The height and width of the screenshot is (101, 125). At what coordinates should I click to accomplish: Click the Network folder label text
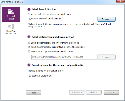click(11, 17)
